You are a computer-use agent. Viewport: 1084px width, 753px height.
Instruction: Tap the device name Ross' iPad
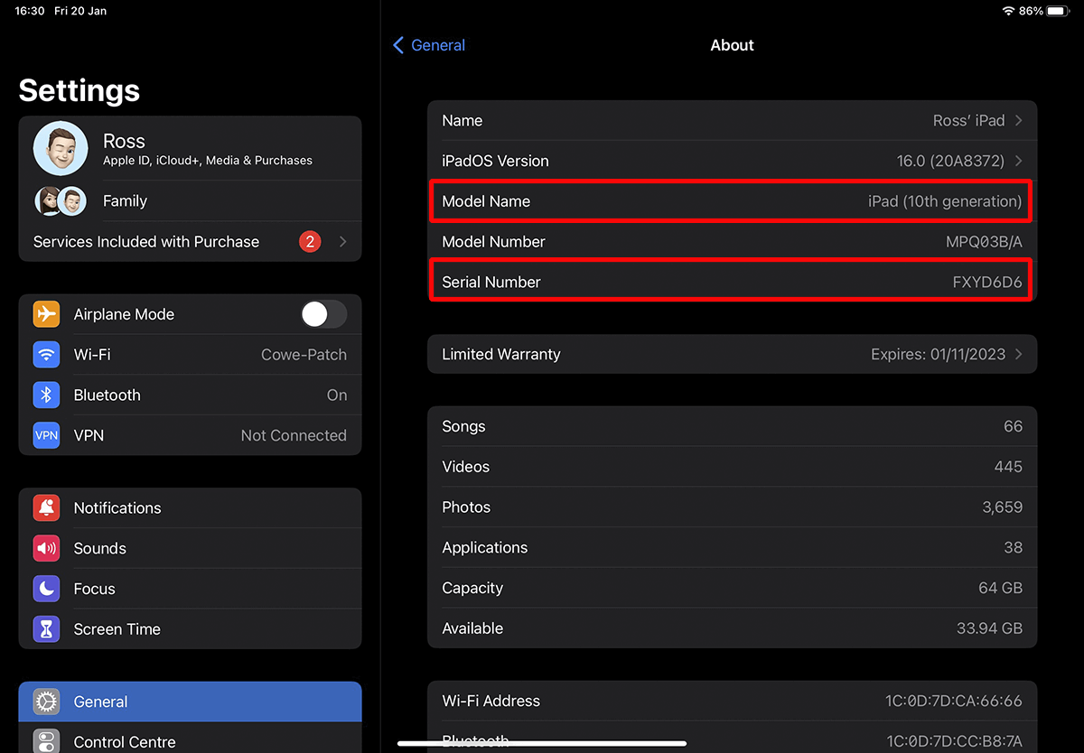click(968, 121)
